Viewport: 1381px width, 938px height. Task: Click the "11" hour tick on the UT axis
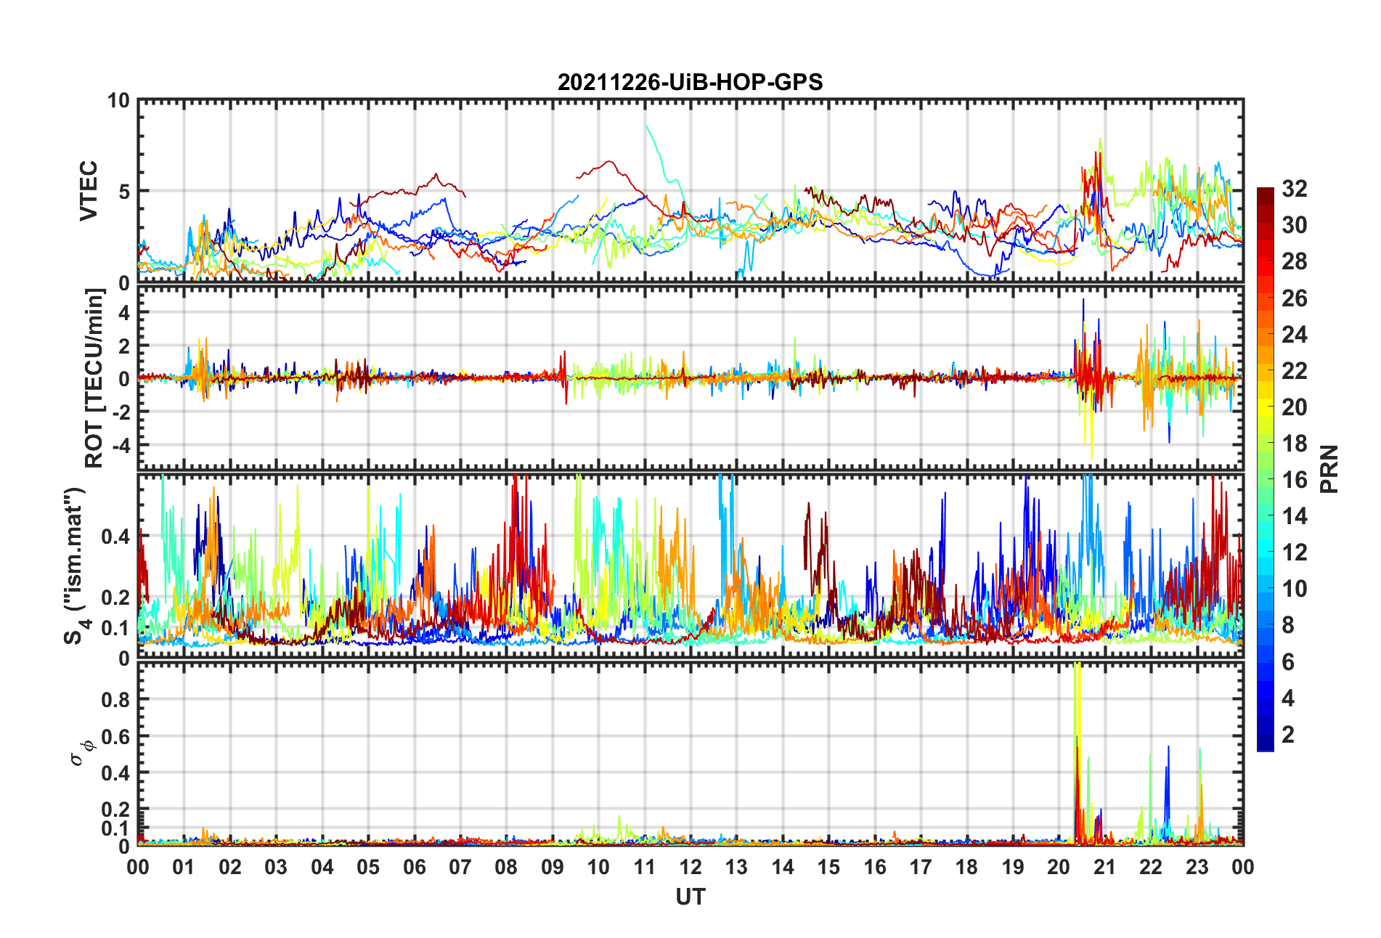[645, 867]
